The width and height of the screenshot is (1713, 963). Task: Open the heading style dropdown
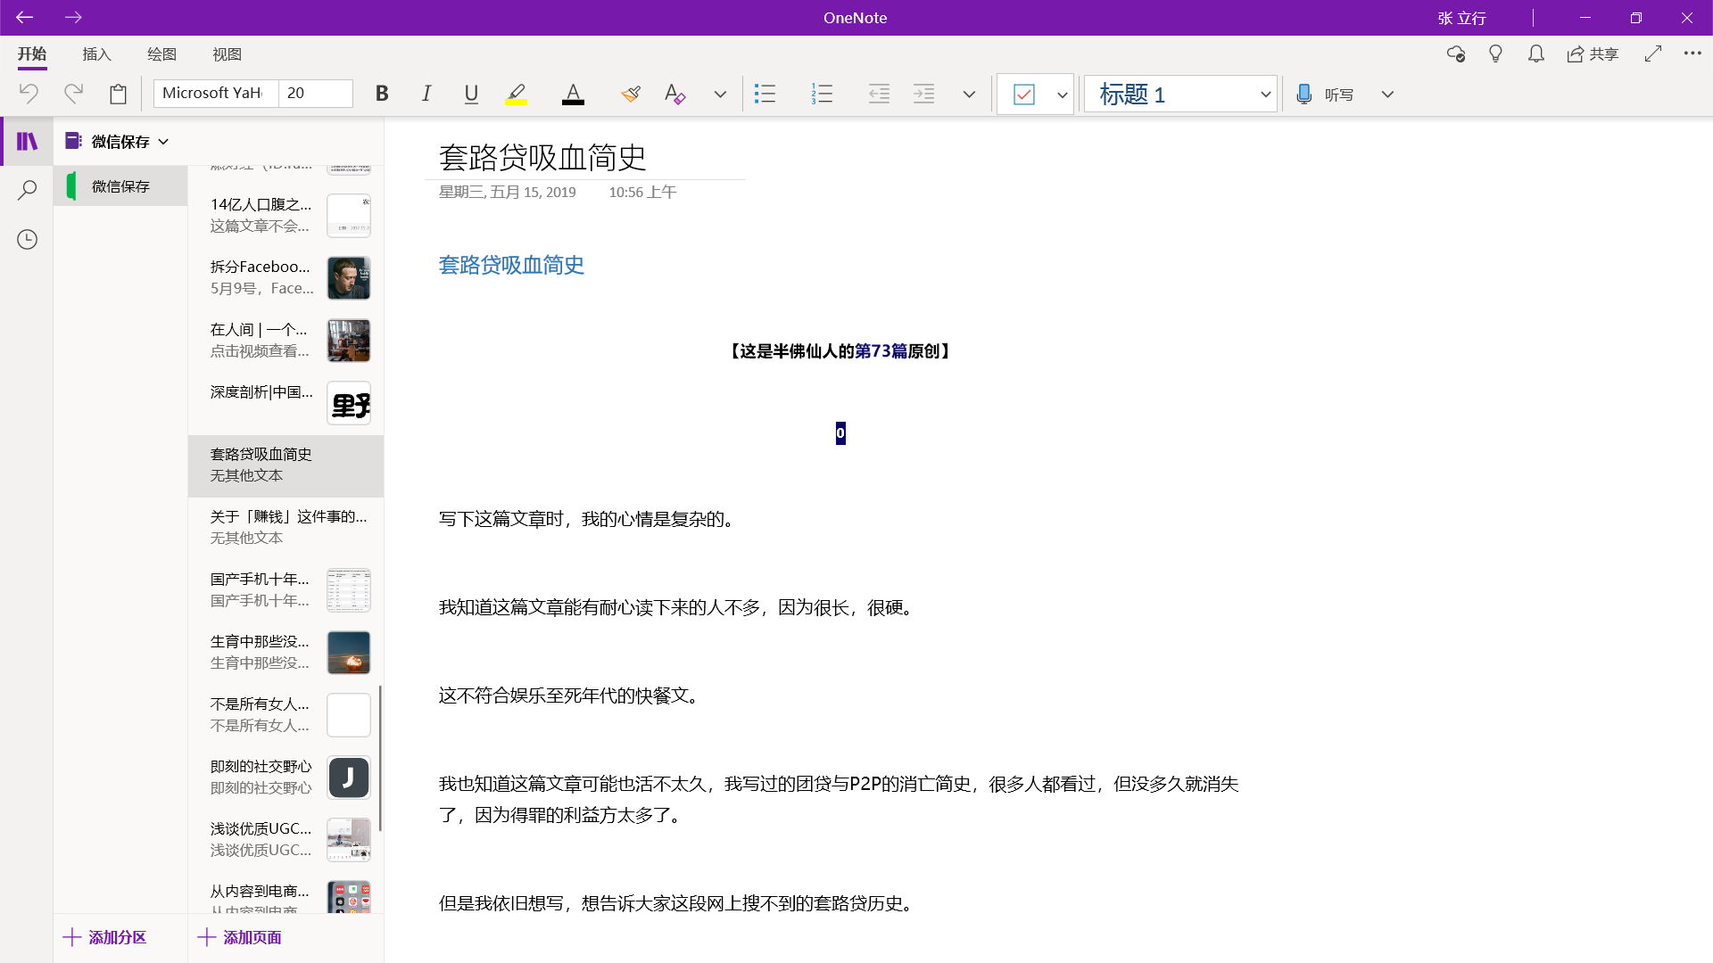pos(1264,94)
